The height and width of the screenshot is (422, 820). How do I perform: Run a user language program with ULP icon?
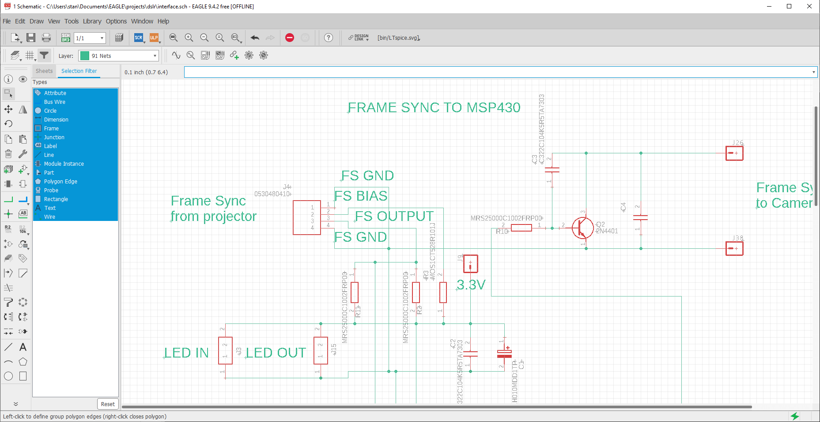[x=154, y=38]
